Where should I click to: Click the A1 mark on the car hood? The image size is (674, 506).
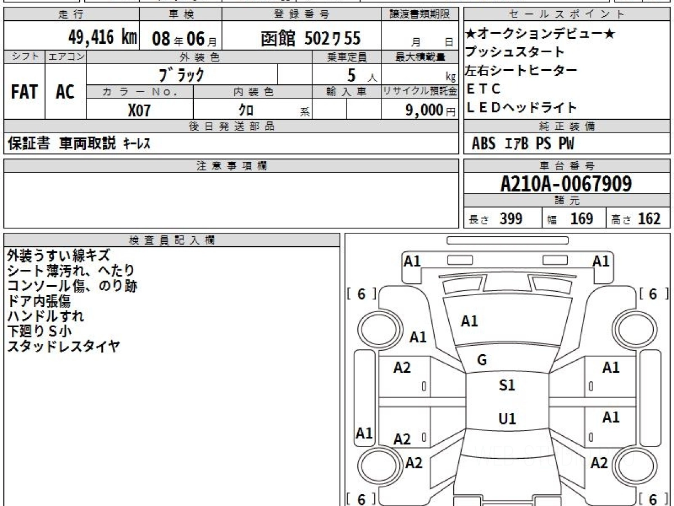469,322
